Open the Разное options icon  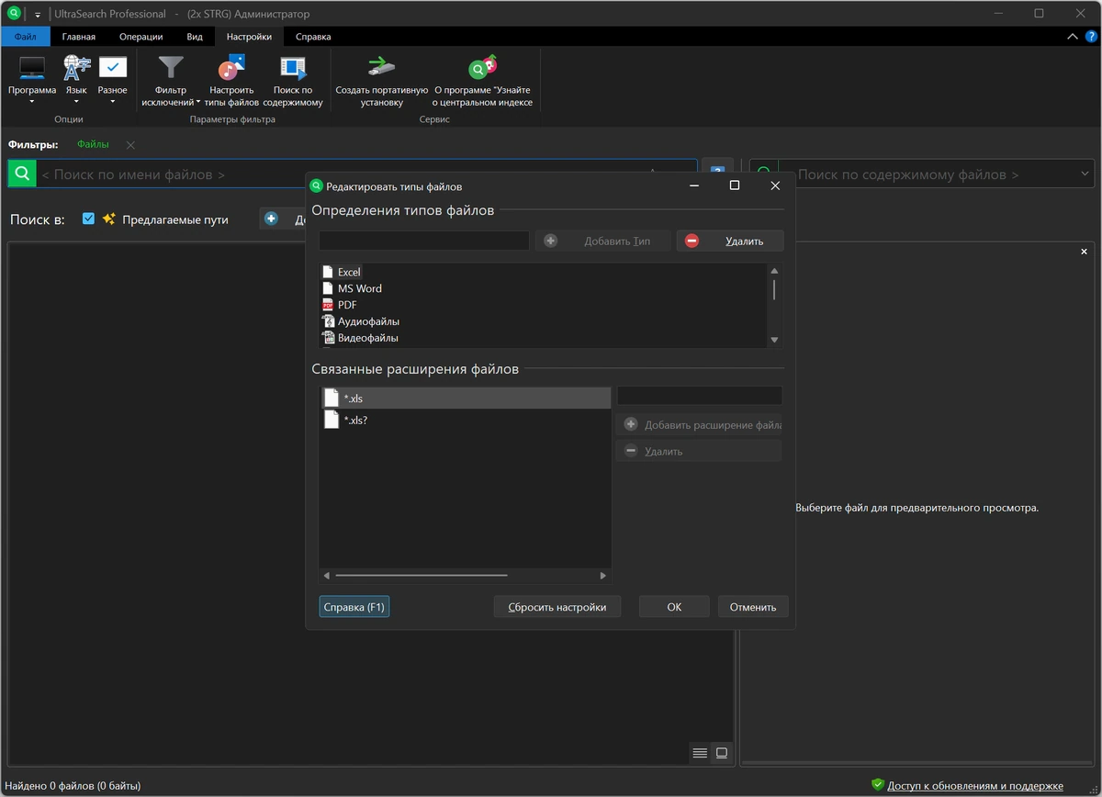tap(113, 67)
